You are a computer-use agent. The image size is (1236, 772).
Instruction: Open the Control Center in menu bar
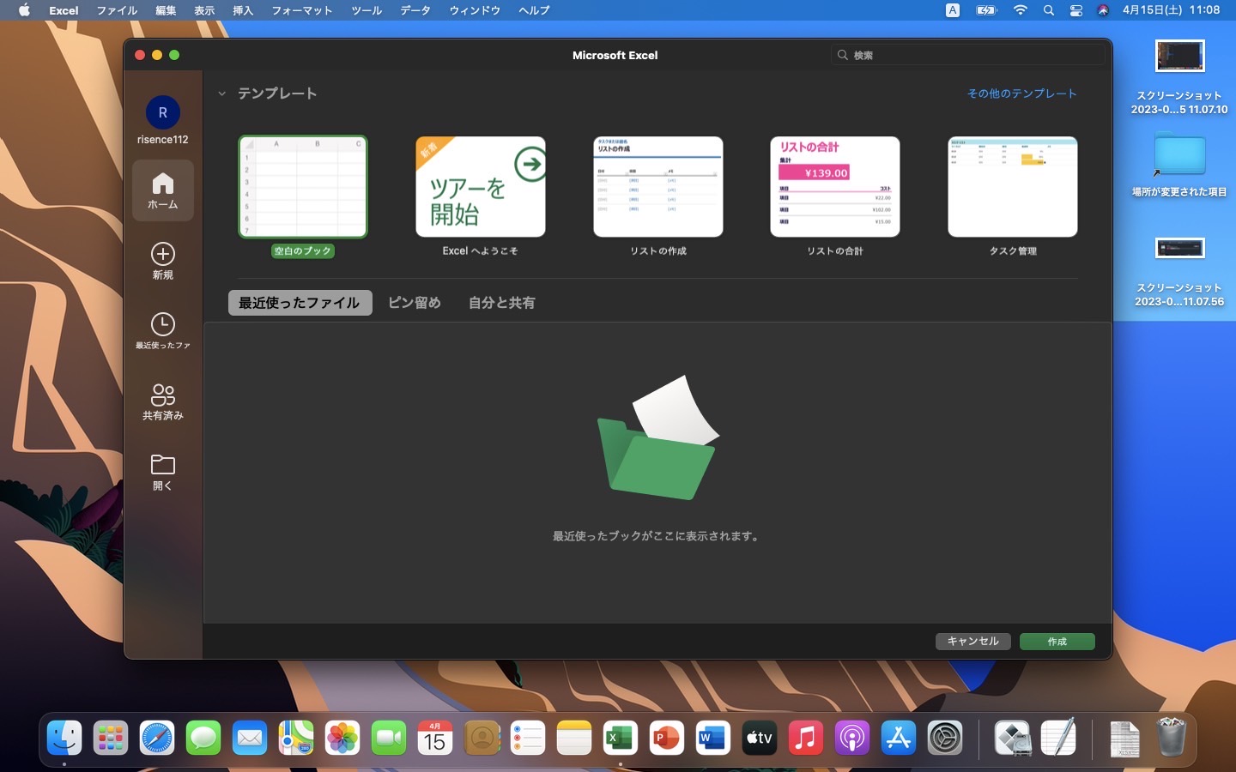pos(1075,10)
